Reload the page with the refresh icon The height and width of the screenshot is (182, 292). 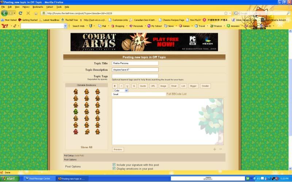(x=20, y=13)
